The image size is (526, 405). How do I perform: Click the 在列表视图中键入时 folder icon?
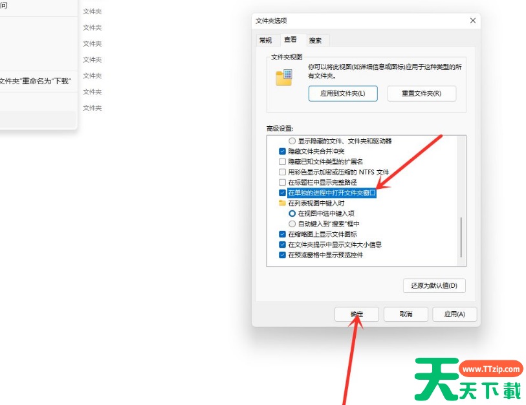coord(282,203)
